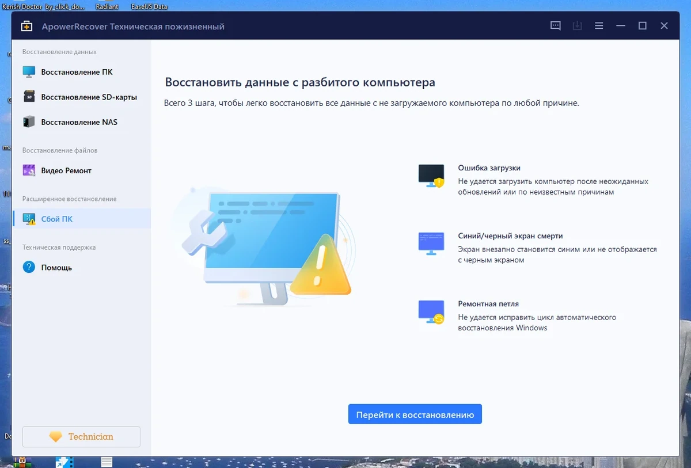Click Перейти к восстановлению button
The width and height of the screenshot is (691, 468).
(x=415, y=414)
